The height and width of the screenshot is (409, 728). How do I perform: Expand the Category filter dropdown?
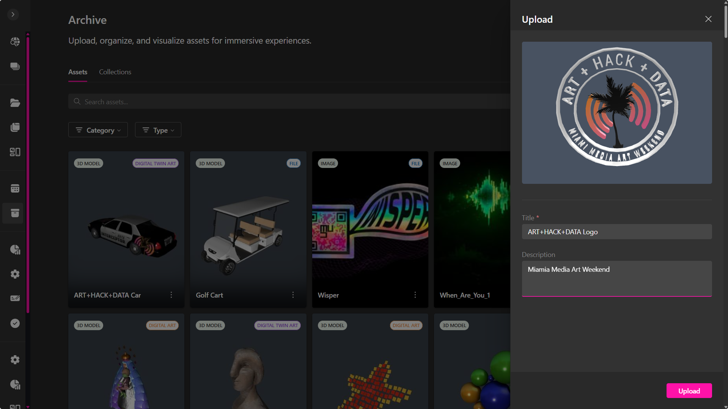pos(98,130)
